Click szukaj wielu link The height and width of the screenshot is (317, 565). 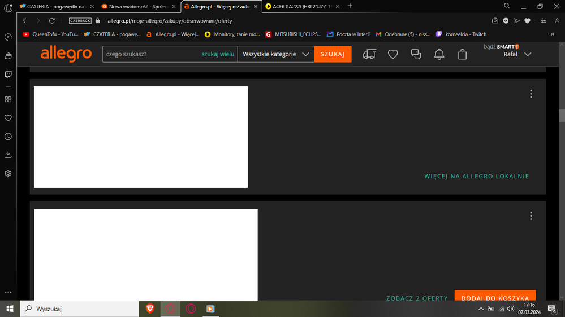tap(218, 54)
